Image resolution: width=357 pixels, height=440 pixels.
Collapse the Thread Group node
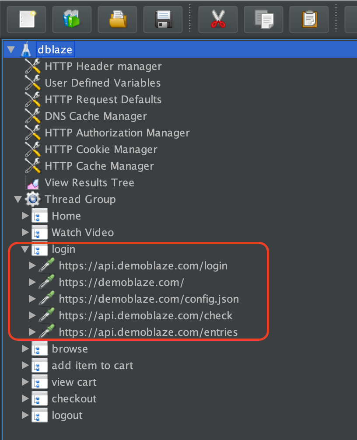(x=18, y=199)
